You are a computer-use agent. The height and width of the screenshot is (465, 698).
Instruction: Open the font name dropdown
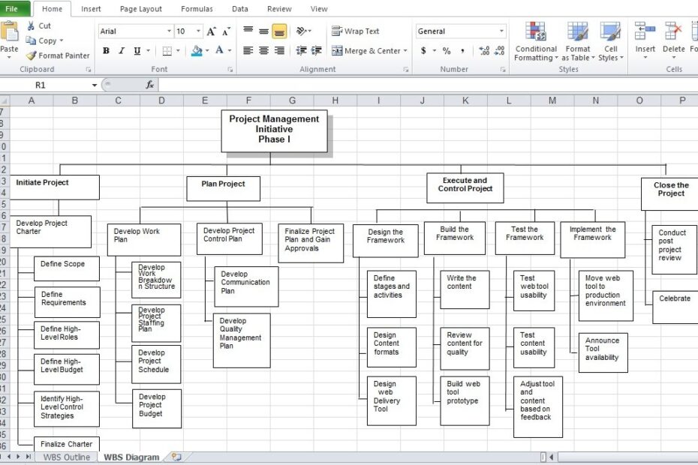click(170, 31)
